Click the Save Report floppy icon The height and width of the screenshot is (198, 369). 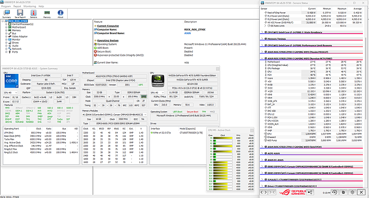(20, 14)
